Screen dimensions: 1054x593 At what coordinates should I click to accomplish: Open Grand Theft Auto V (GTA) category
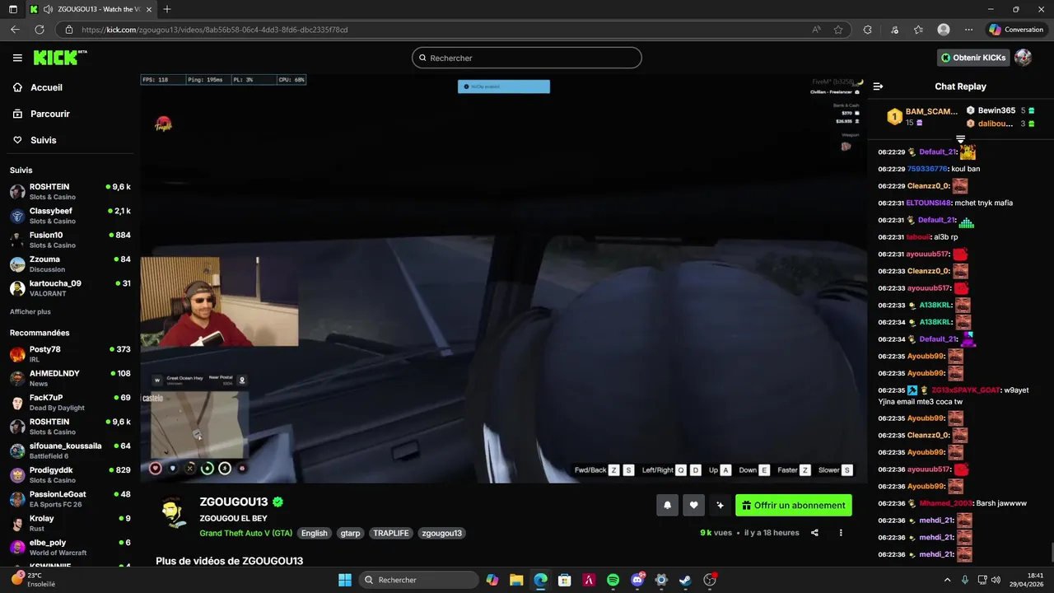pos(245,533)
